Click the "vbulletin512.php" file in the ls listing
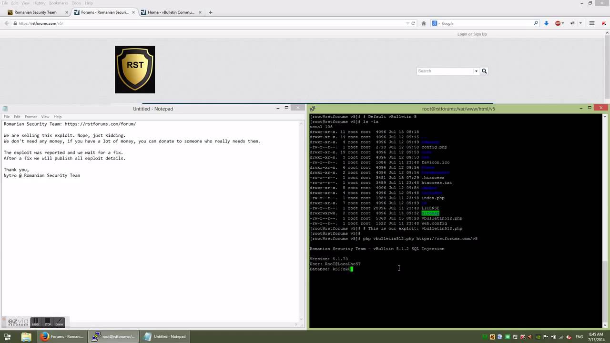Screen dimensions: 610x343 (x=442, y=218)
